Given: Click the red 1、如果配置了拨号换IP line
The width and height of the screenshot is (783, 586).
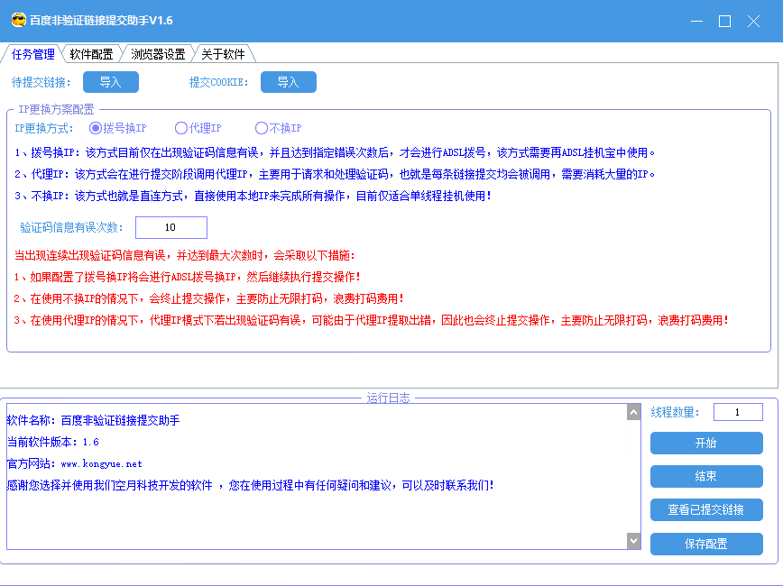Looking at the screenshot, I should point(188,277).
